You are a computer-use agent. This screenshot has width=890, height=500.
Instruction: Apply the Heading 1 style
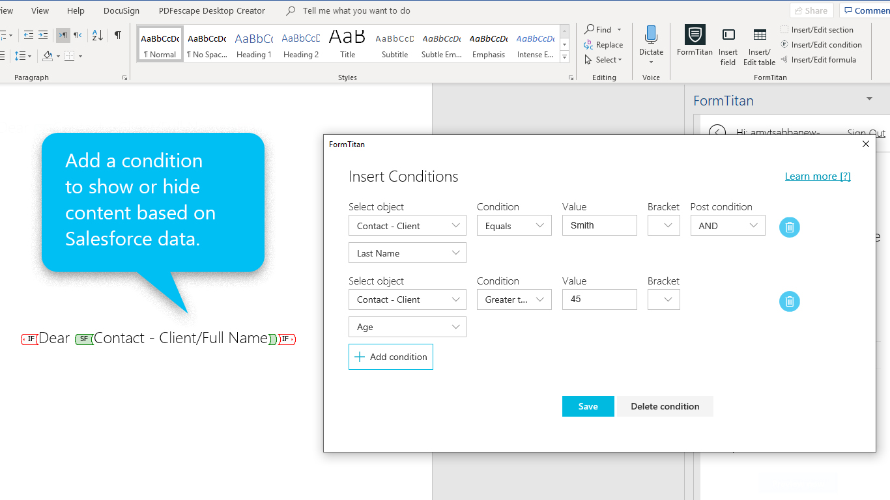(253, 44)
